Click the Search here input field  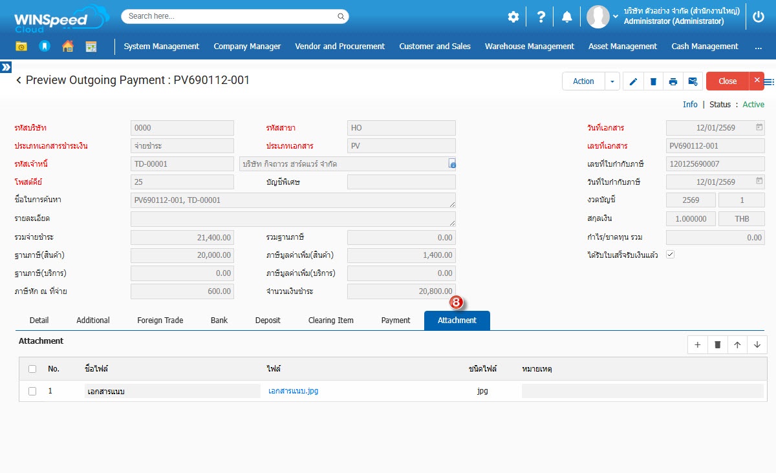[230, 16]
